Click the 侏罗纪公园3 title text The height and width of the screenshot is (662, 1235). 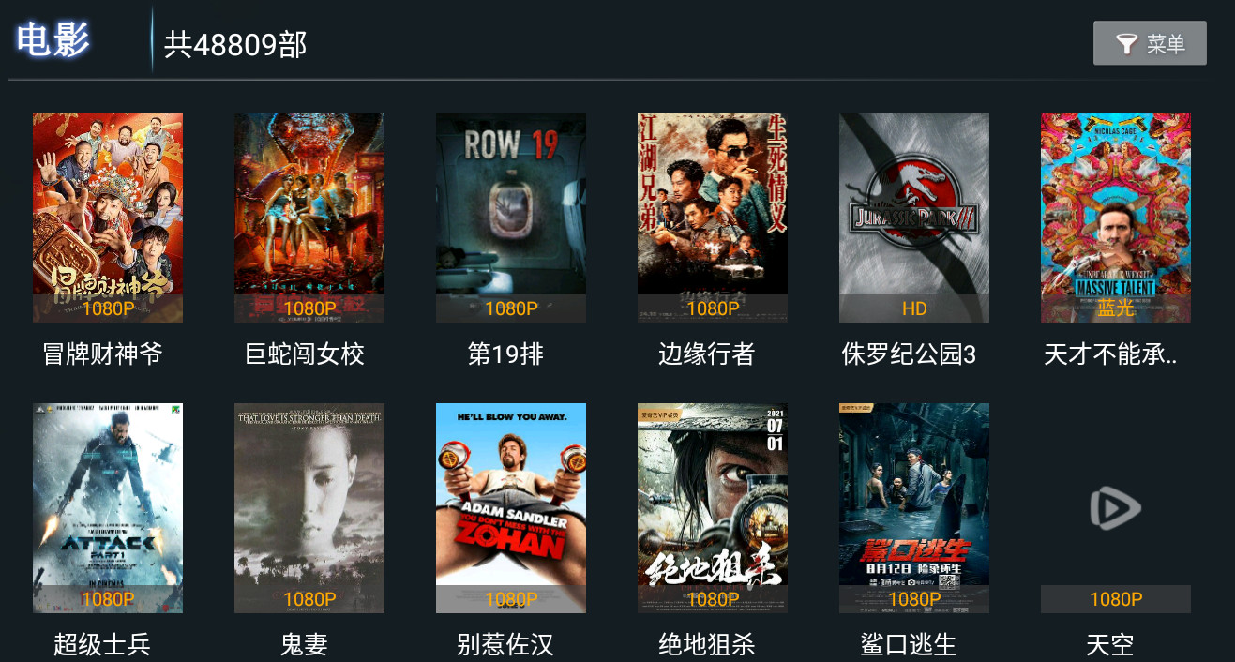click(x=909, y=354)
